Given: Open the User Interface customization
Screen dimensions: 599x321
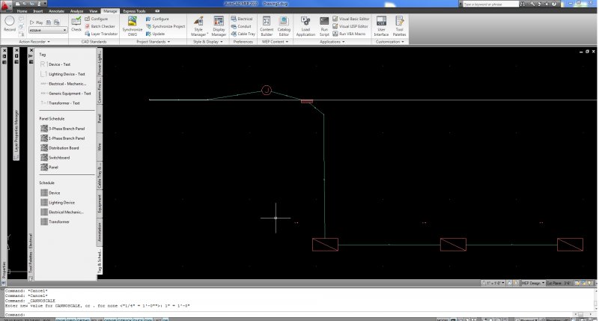Looking at the screenshot, I should click(381, 26).
